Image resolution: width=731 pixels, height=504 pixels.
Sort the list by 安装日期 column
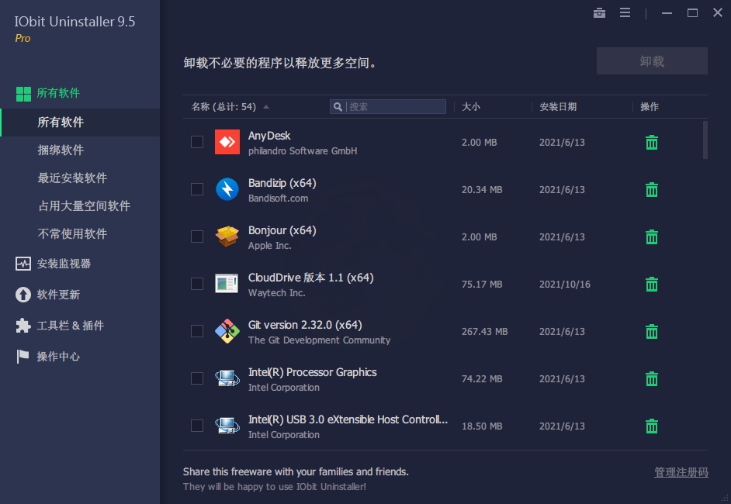[558, 107]
